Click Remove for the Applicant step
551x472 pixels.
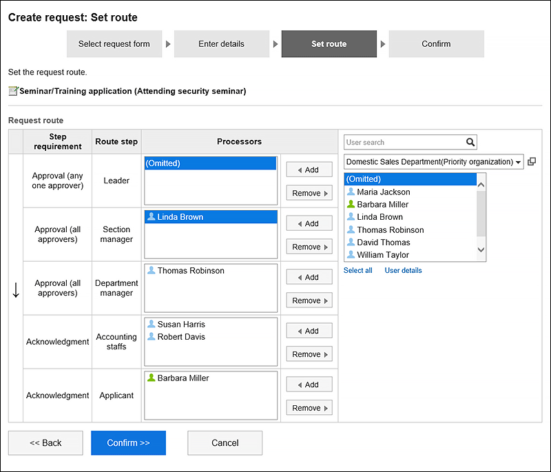(x=309, y=408)
